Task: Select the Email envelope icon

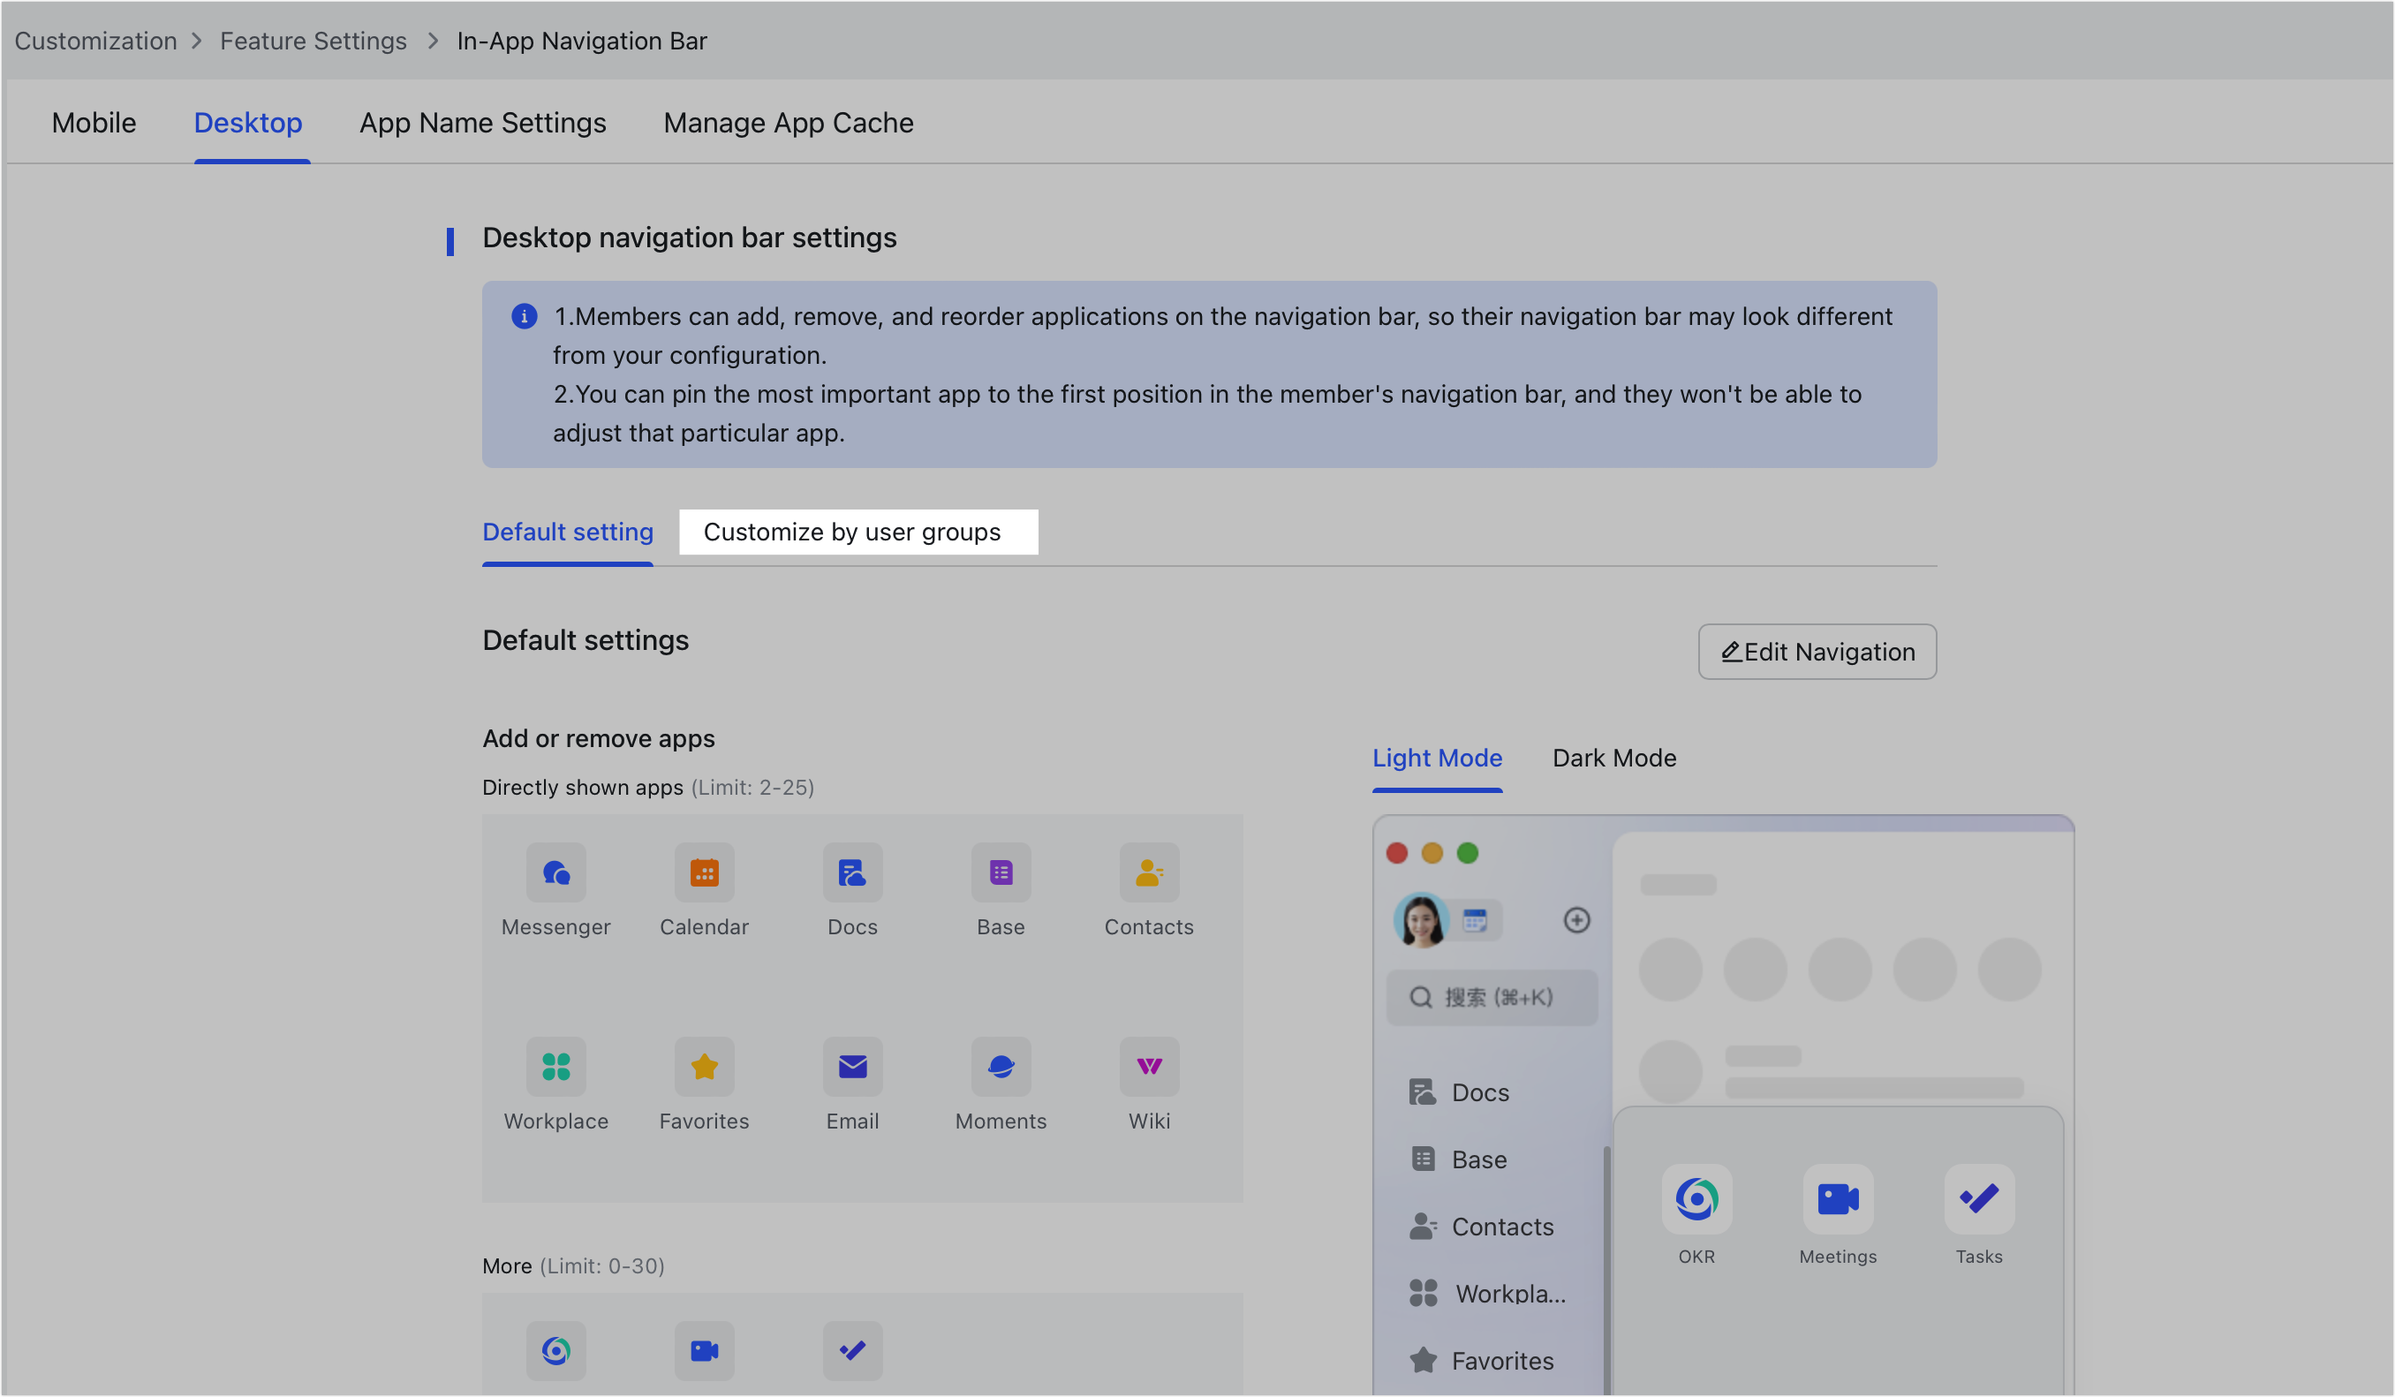Action: (x=852, y=1066)
